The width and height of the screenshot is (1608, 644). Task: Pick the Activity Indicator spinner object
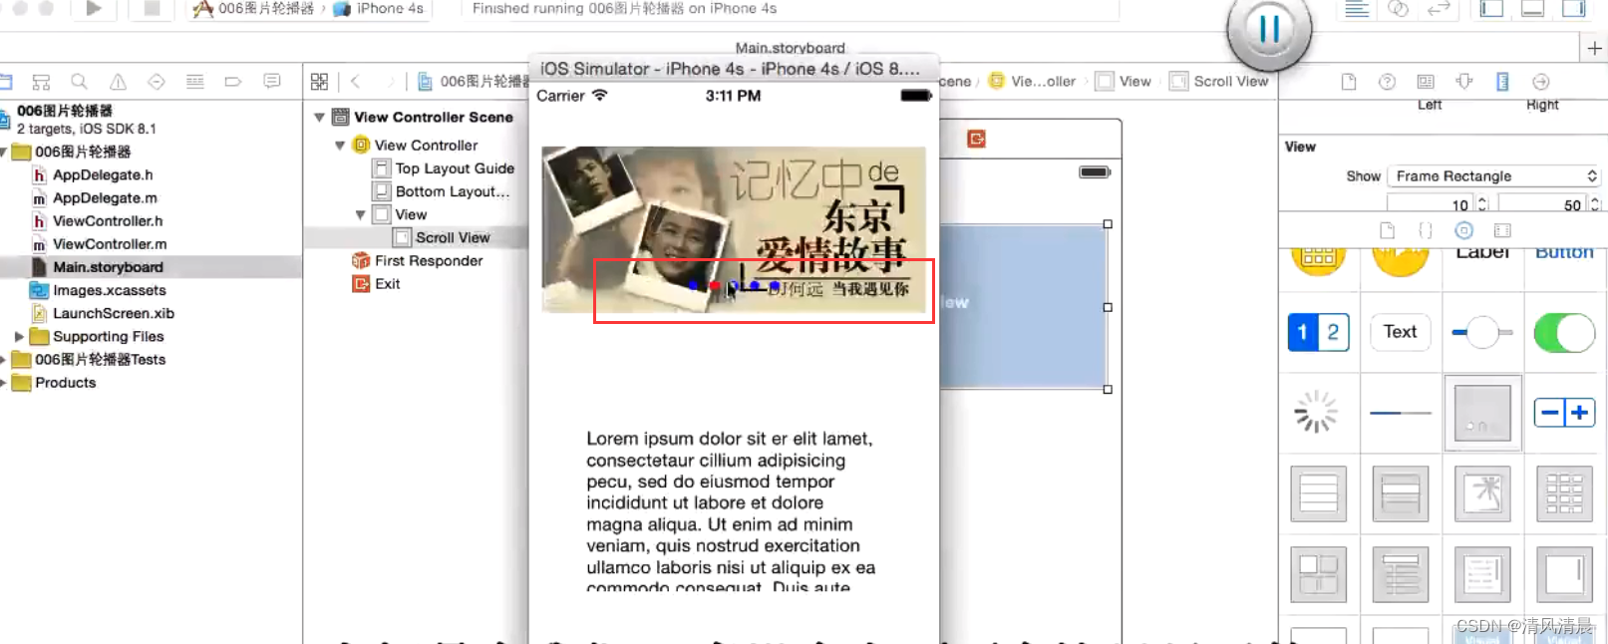[x=1316, y=412]
